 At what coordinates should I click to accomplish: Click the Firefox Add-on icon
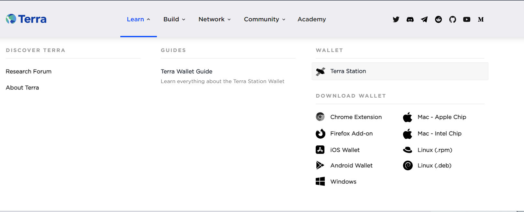point(320,133)
